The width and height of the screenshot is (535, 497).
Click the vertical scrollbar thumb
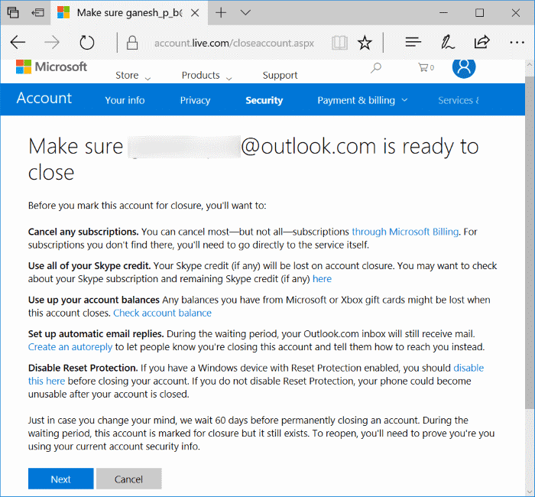click(530, 242)
